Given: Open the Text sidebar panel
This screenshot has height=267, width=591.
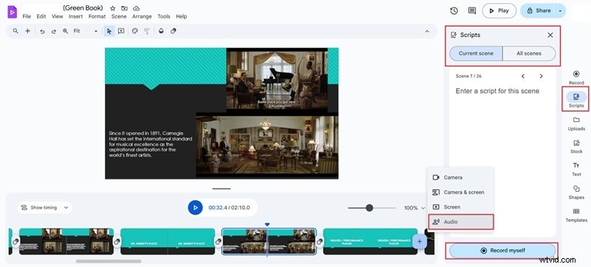Looking at the screenshot, I should pyautogui.click(x=576, y=169).
